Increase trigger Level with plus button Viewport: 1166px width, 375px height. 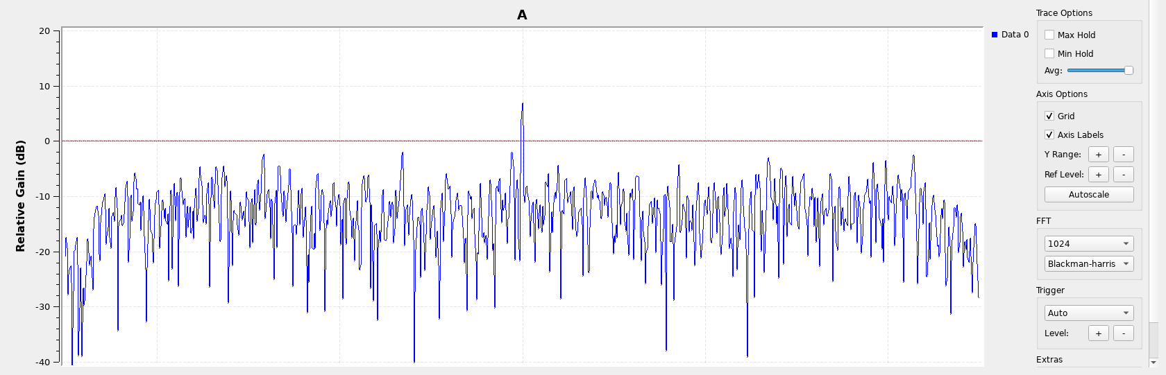click(x=1098, y=333)
